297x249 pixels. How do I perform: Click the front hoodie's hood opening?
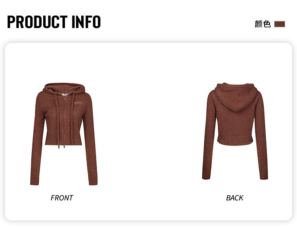point(65,88)
